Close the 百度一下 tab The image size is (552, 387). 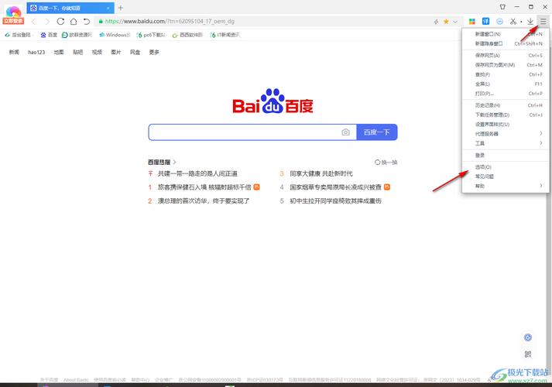click(108, 8)
